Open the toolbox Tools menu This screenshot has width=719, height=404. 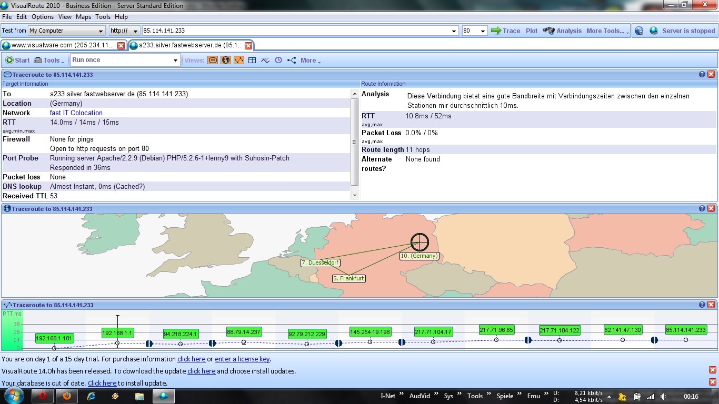49,60
